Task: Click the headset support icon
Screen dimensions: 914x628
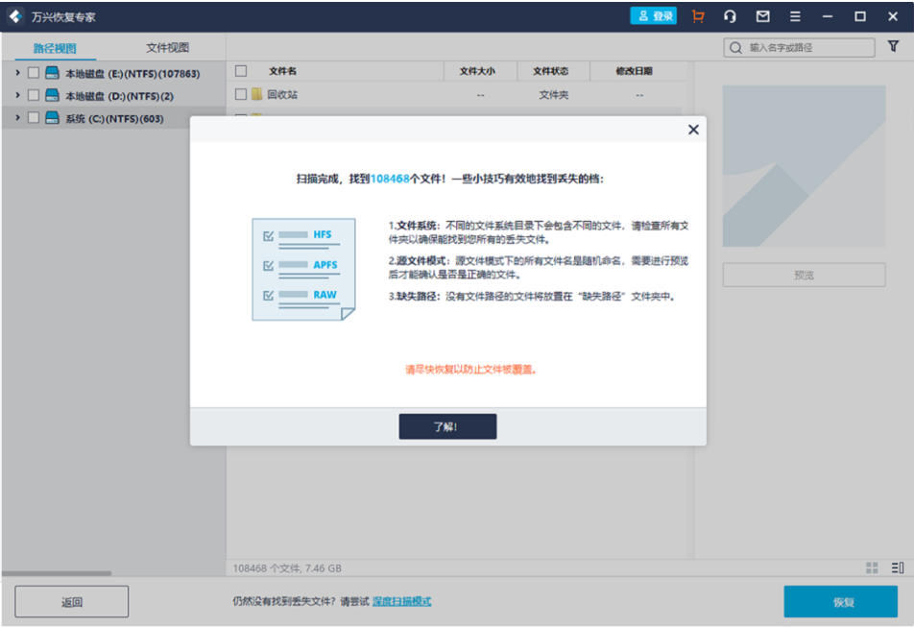Action: click(x=730, y=16)
